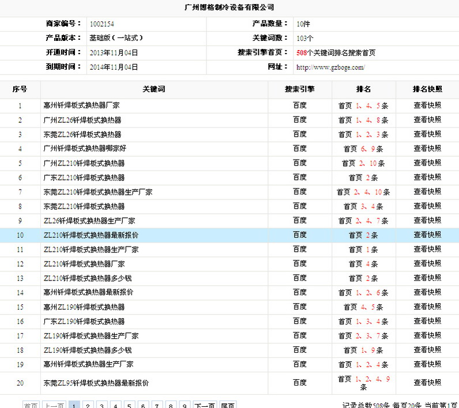
Task: Select keyword 惠州钎焊板式换热器厂家
Action: coord(82,105)
